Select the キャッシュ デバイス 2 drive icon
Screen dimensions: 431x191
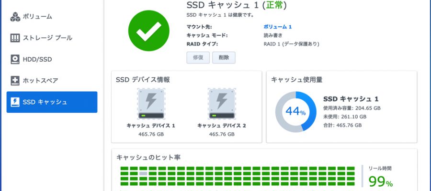click(222, 104)
